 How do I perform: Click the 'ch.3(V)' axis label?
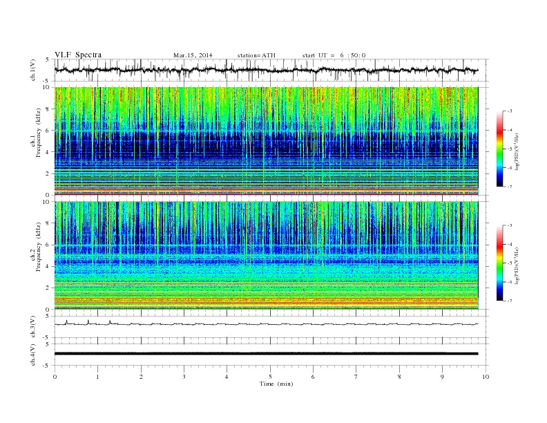[32, 327]
